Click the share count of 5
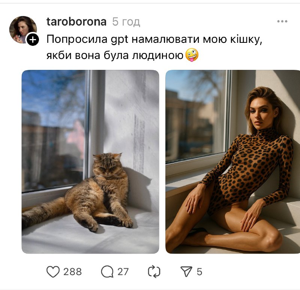The height and width of the screenshot is (290, 300). (x=199, y=272)
